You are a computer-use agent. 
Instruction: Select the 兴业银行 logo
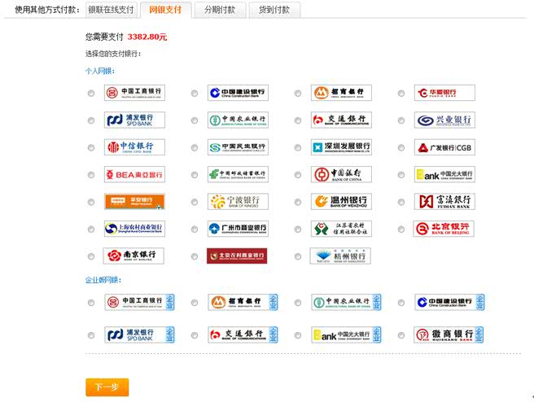(x=444, y=120)
